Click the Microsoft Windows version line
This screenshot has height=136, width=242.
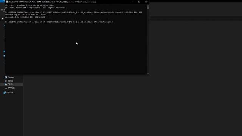(x=30, y=5)
